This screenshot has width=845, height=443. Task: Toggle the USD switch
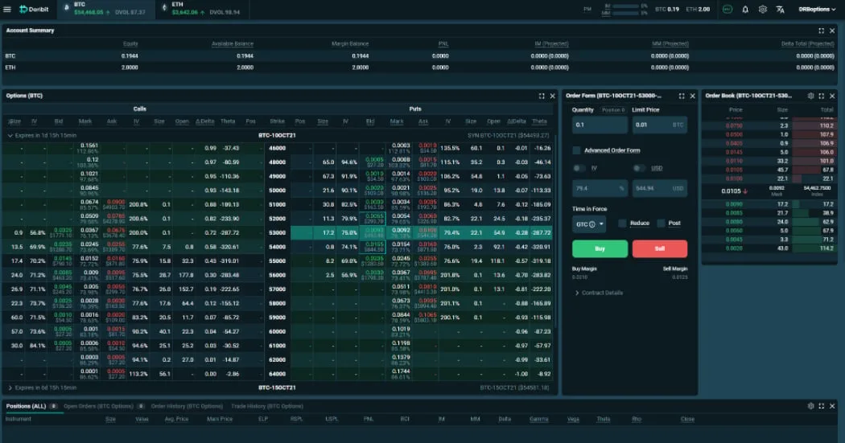(639, 168)
